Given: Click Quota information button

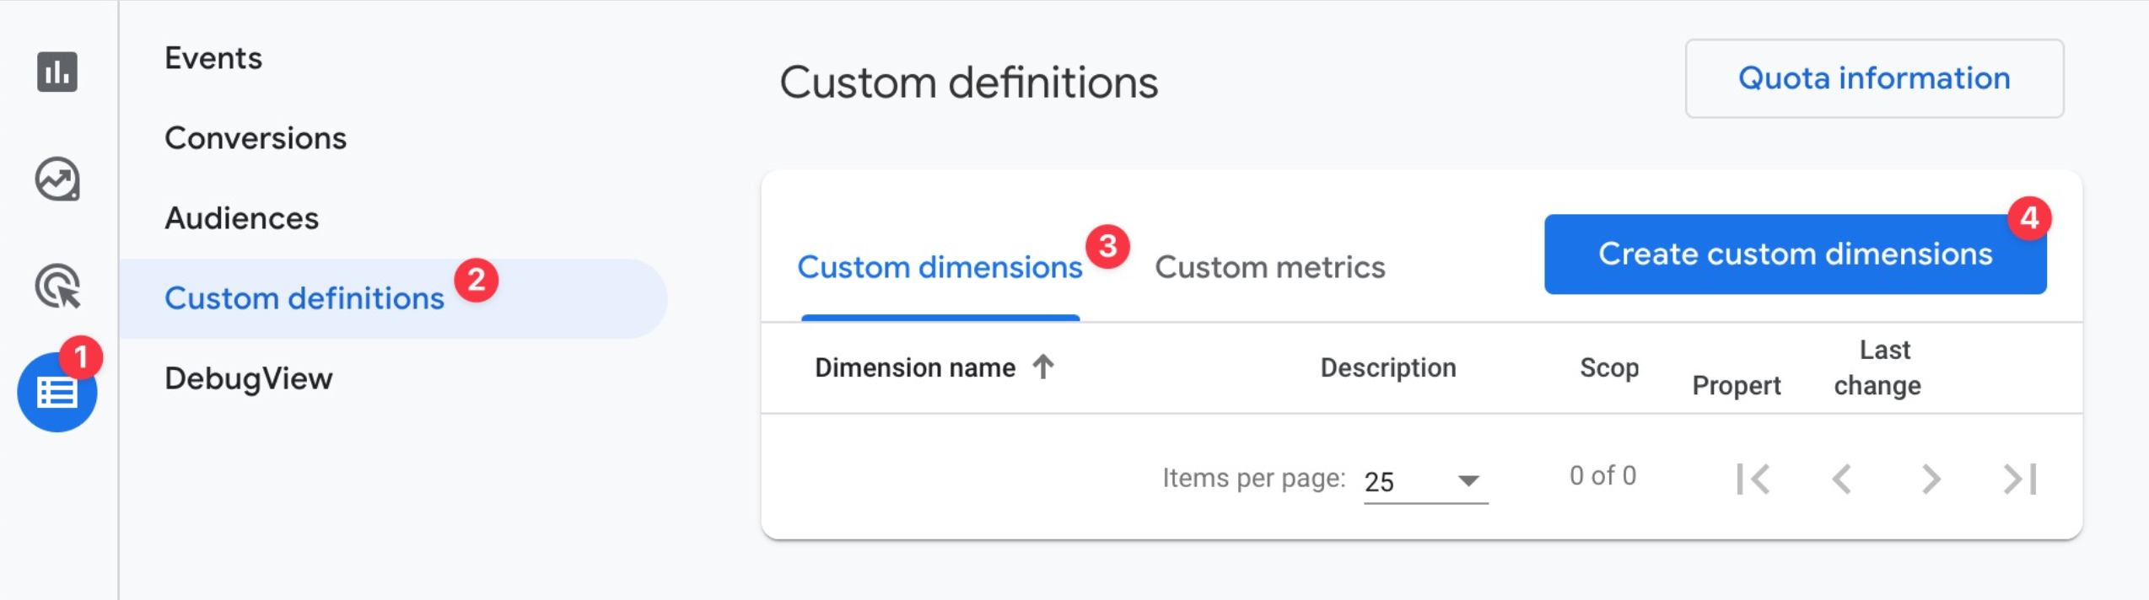Looking at the screenshot, I should [1874, 78].
